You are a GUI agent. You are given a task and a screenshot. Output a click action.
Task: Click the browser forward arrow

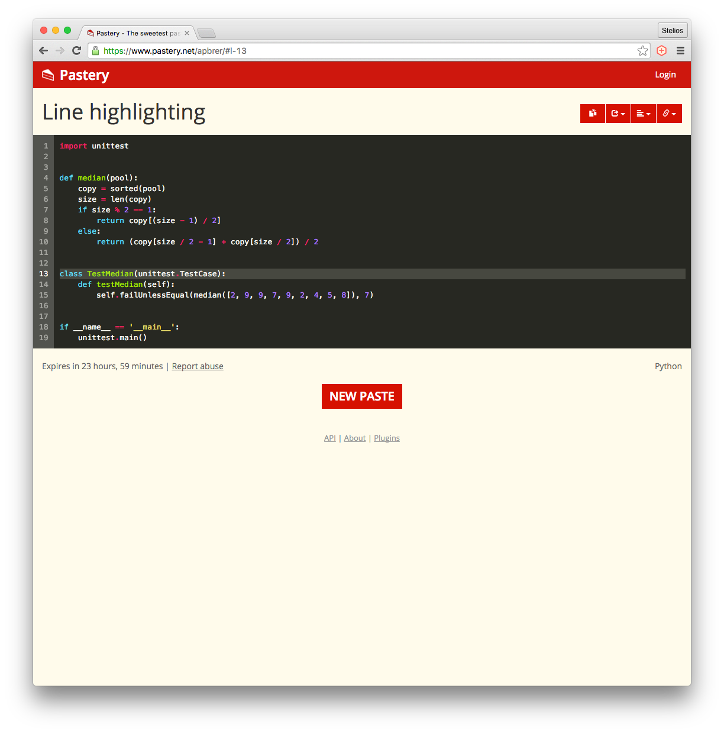click(60, 51)
